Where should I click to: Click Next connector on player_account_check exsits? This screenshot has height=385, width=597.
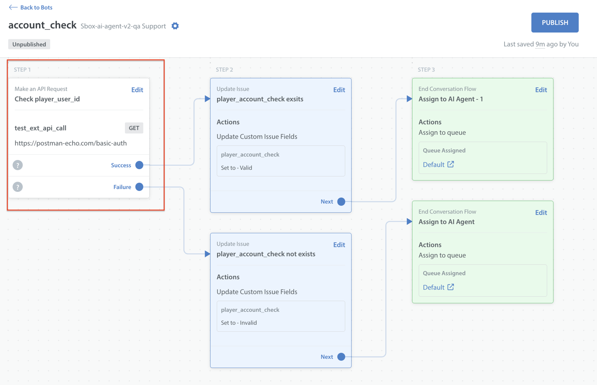point(341,202)
